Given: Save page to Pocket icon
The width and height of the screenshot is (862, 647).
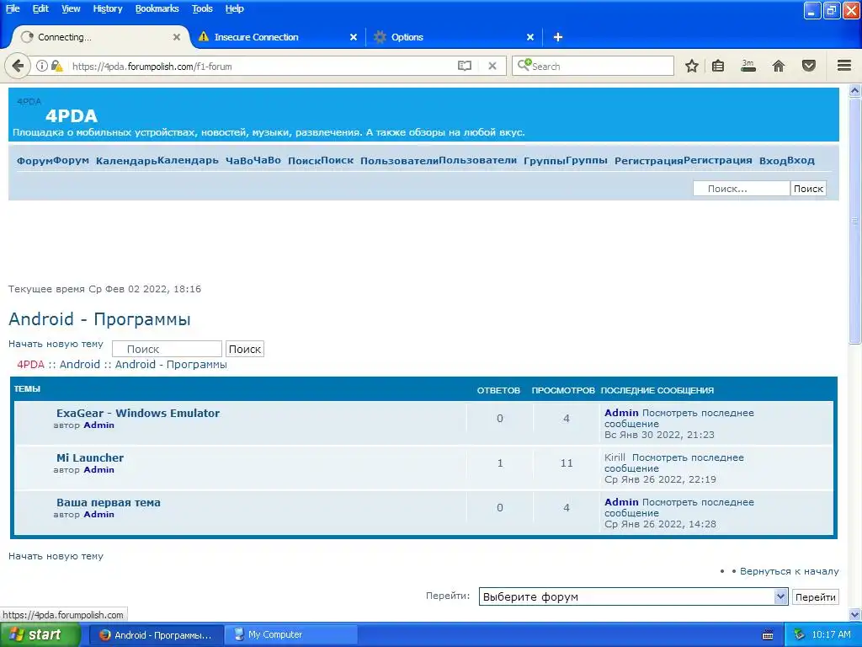Looking at the screenshot, I should pyautogui.click(x=809, y=66).
